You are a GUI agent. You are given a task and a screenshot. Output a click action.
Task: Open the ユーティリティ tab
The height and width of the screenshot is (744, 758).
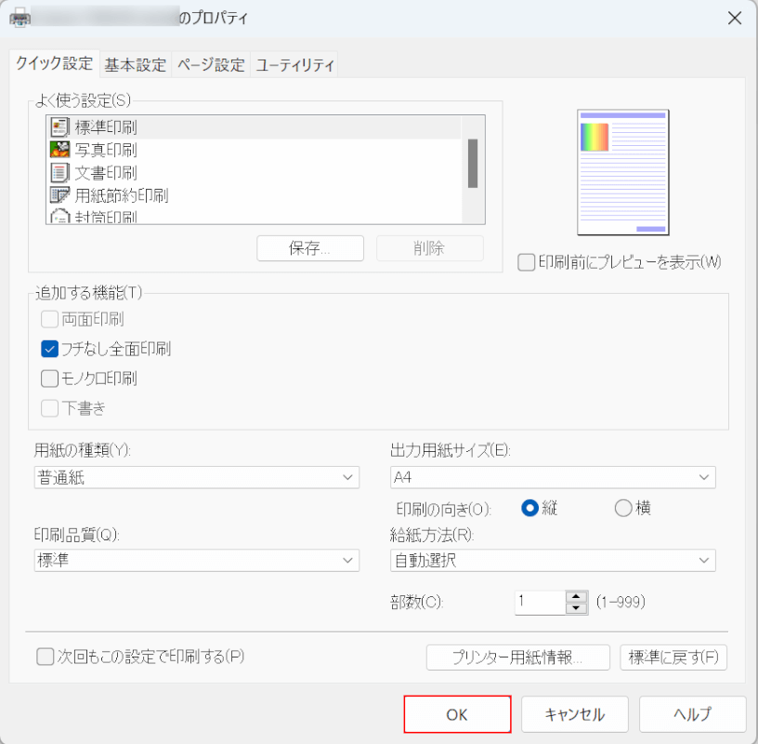click(x=294, y=64)
